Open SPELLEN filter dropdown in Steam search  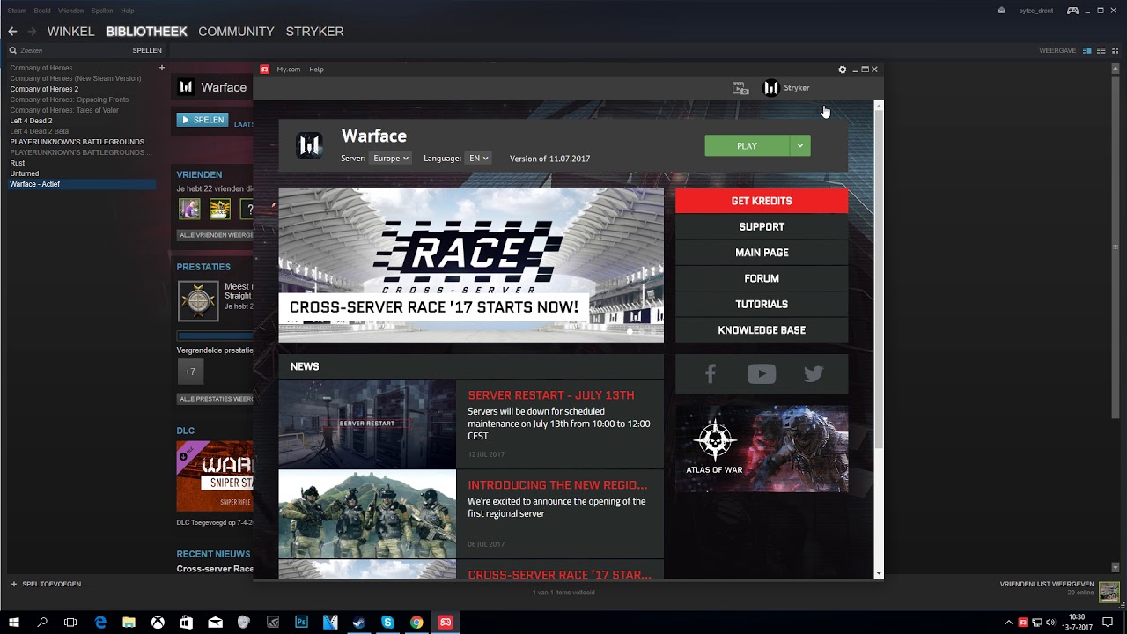click(x=147, y=50)
